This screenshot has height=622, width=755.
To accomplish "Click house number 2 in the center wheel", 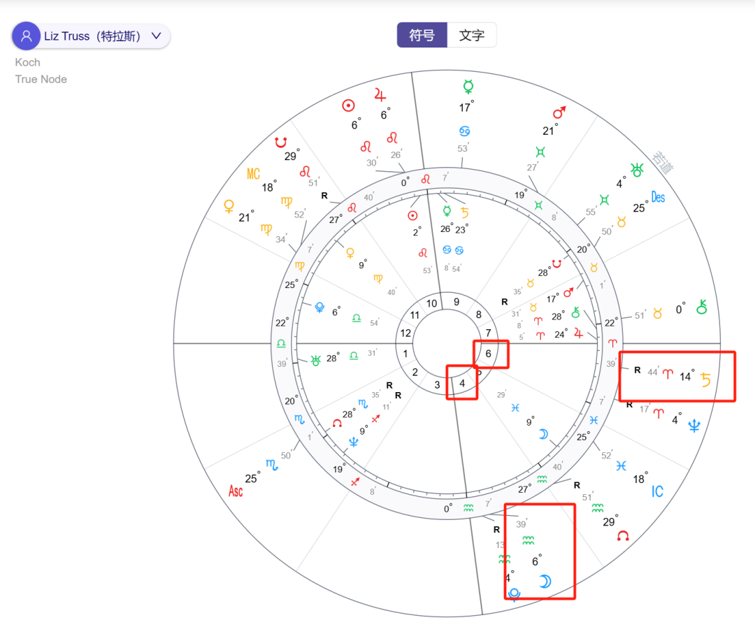I will pos(415,372).
